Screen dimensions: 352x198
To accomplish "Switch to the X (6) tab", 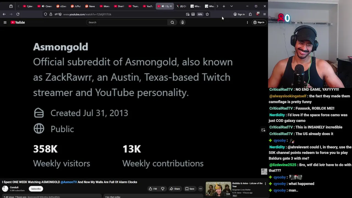I will 181,6.
